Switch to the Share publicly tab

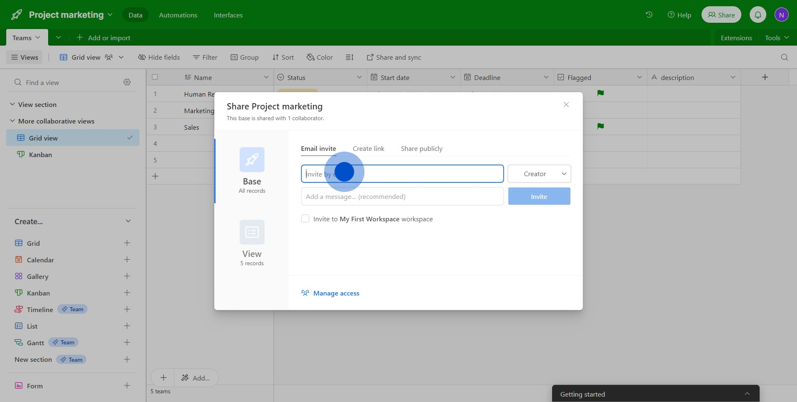tap(421, 148)
